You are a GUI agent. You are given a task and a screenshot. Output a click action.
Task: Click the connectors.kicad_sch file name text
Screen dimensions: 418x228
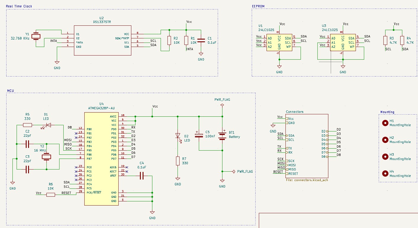(307, 180)
